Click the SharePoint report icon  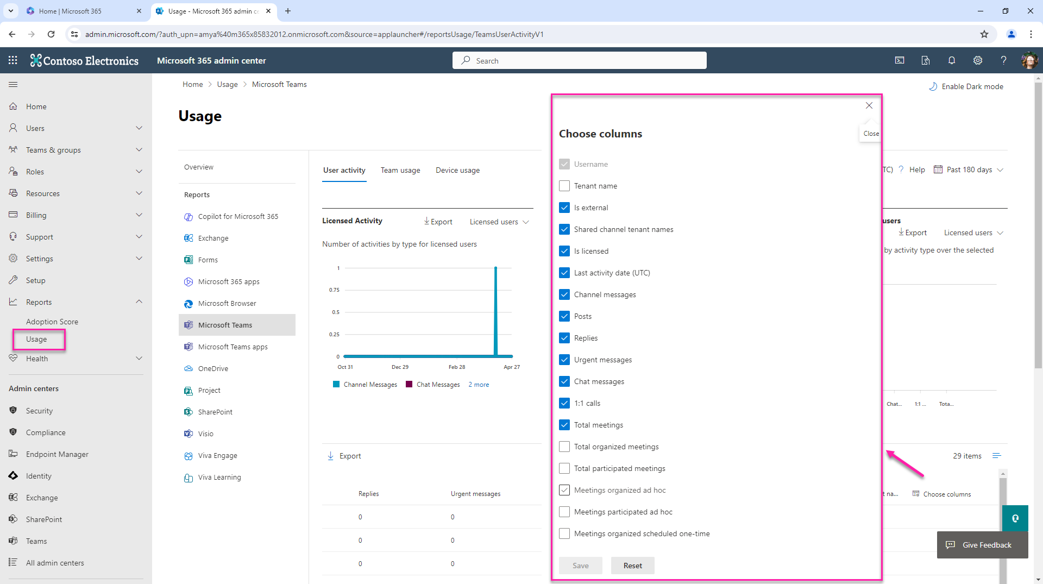point(189,412)
